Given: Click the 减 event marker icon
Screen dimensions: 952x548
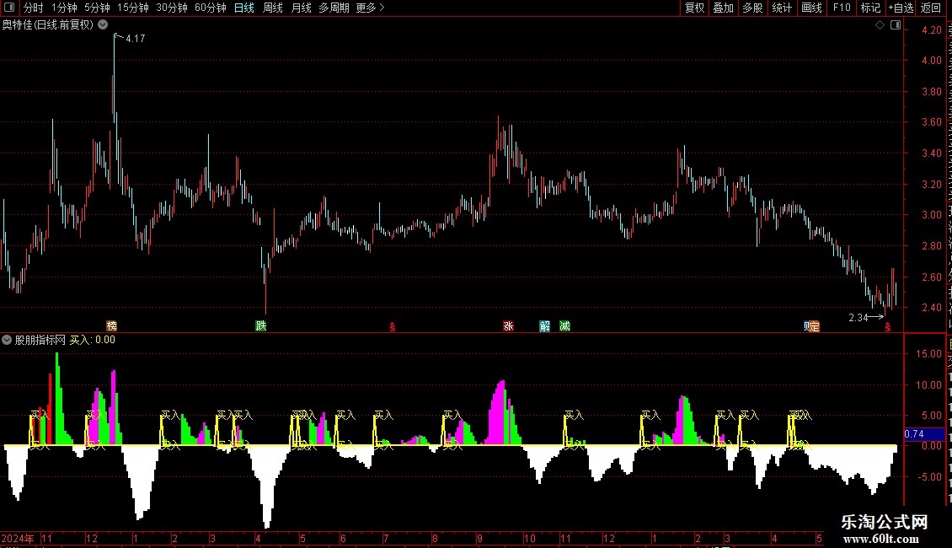Looking at the screenshot, I should [x=564, y=326].
